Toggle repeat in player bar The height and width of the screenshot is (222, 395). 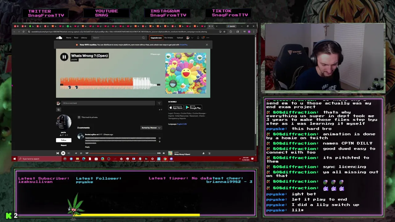[x=81, y=153]
